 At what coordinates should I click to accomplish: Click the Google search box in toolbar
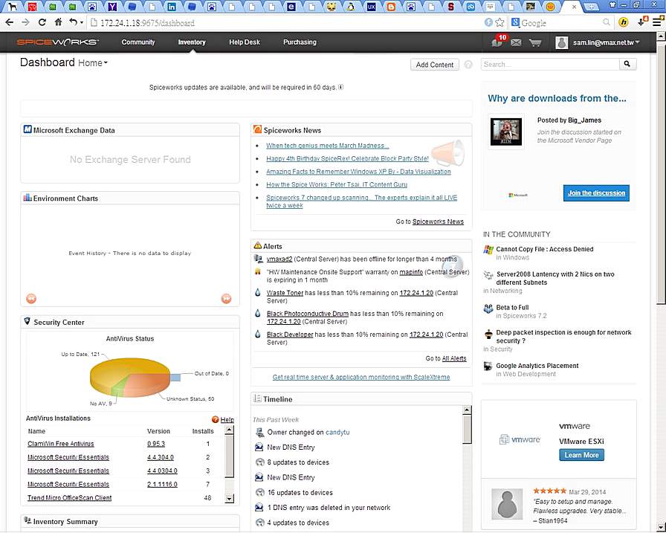[x=560, y=22]
